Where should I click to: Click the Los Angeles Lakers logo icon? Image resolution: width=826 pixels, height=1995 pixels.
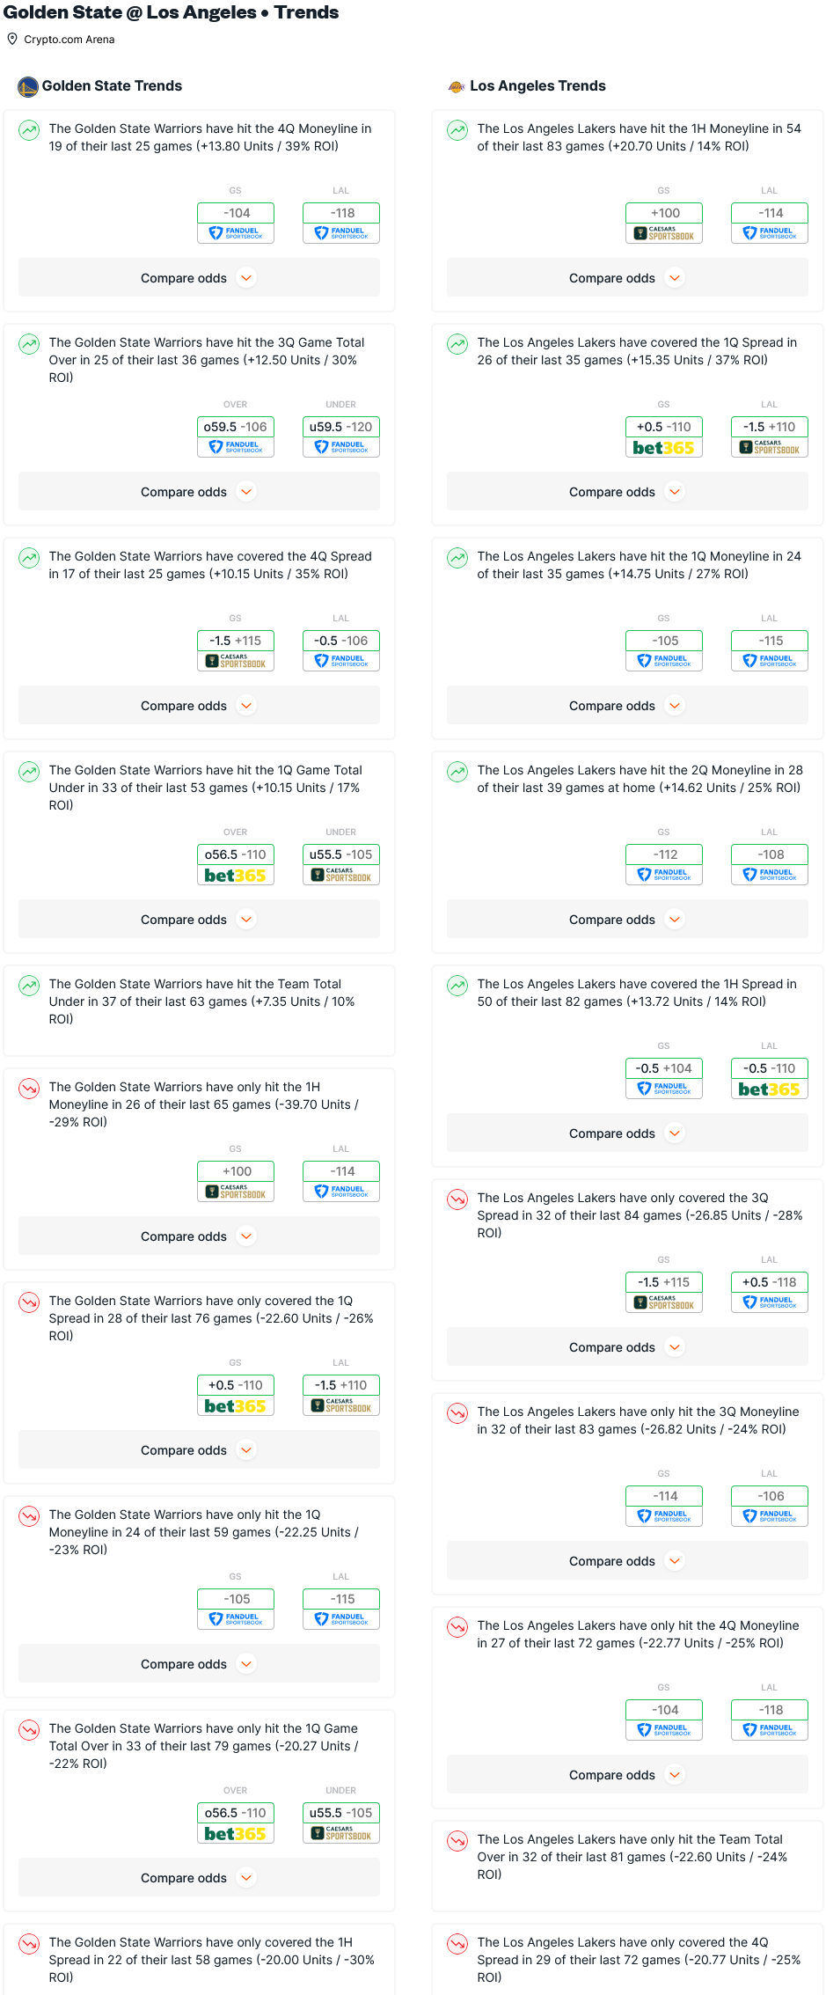point(457,86)
